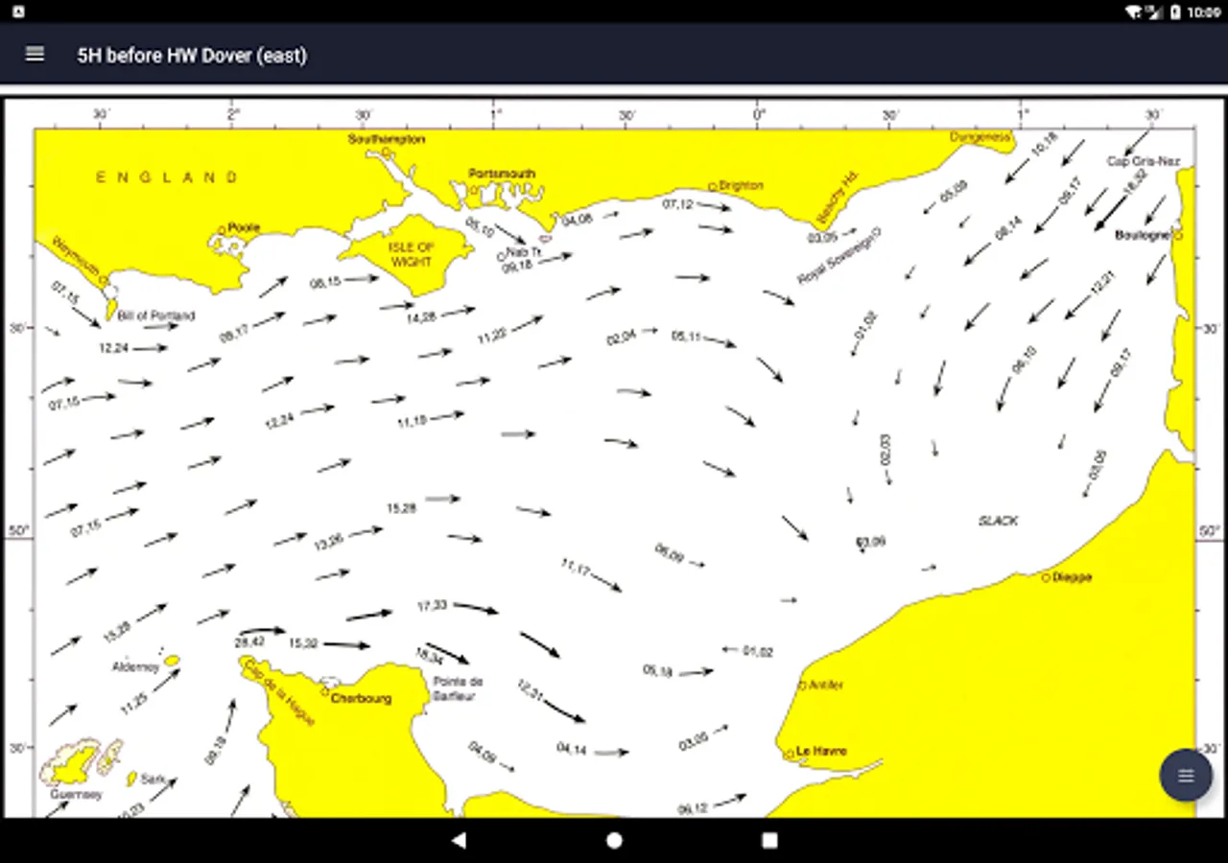
Task: Tap the 15,32 tidal rate value
Action: (x=303, y=643)
